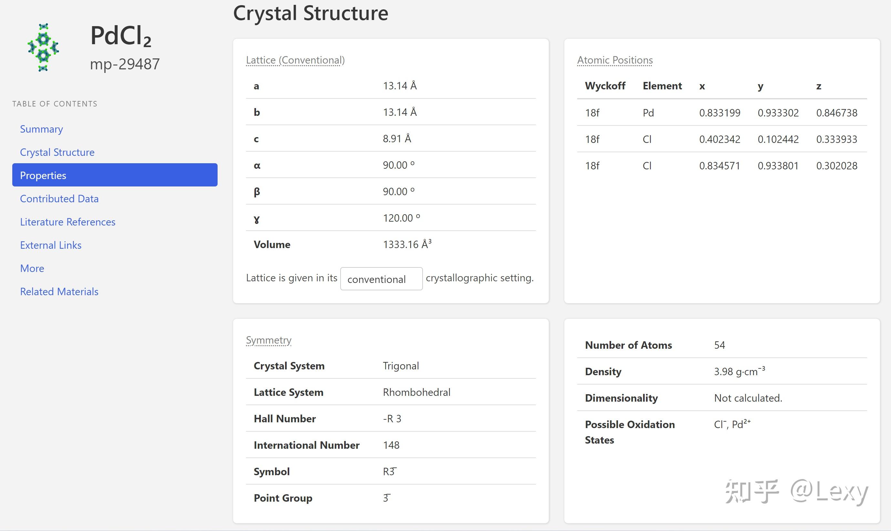The height and width of the screenshot is (531, 891).
Task: Select the Pd row x value 0.833199
Action: point(720,113)
